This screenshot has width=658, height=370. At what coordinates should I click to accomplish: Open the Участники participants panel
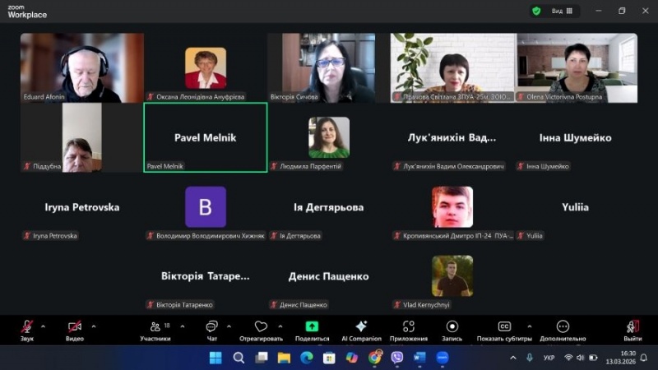click(x=155, y=327)
